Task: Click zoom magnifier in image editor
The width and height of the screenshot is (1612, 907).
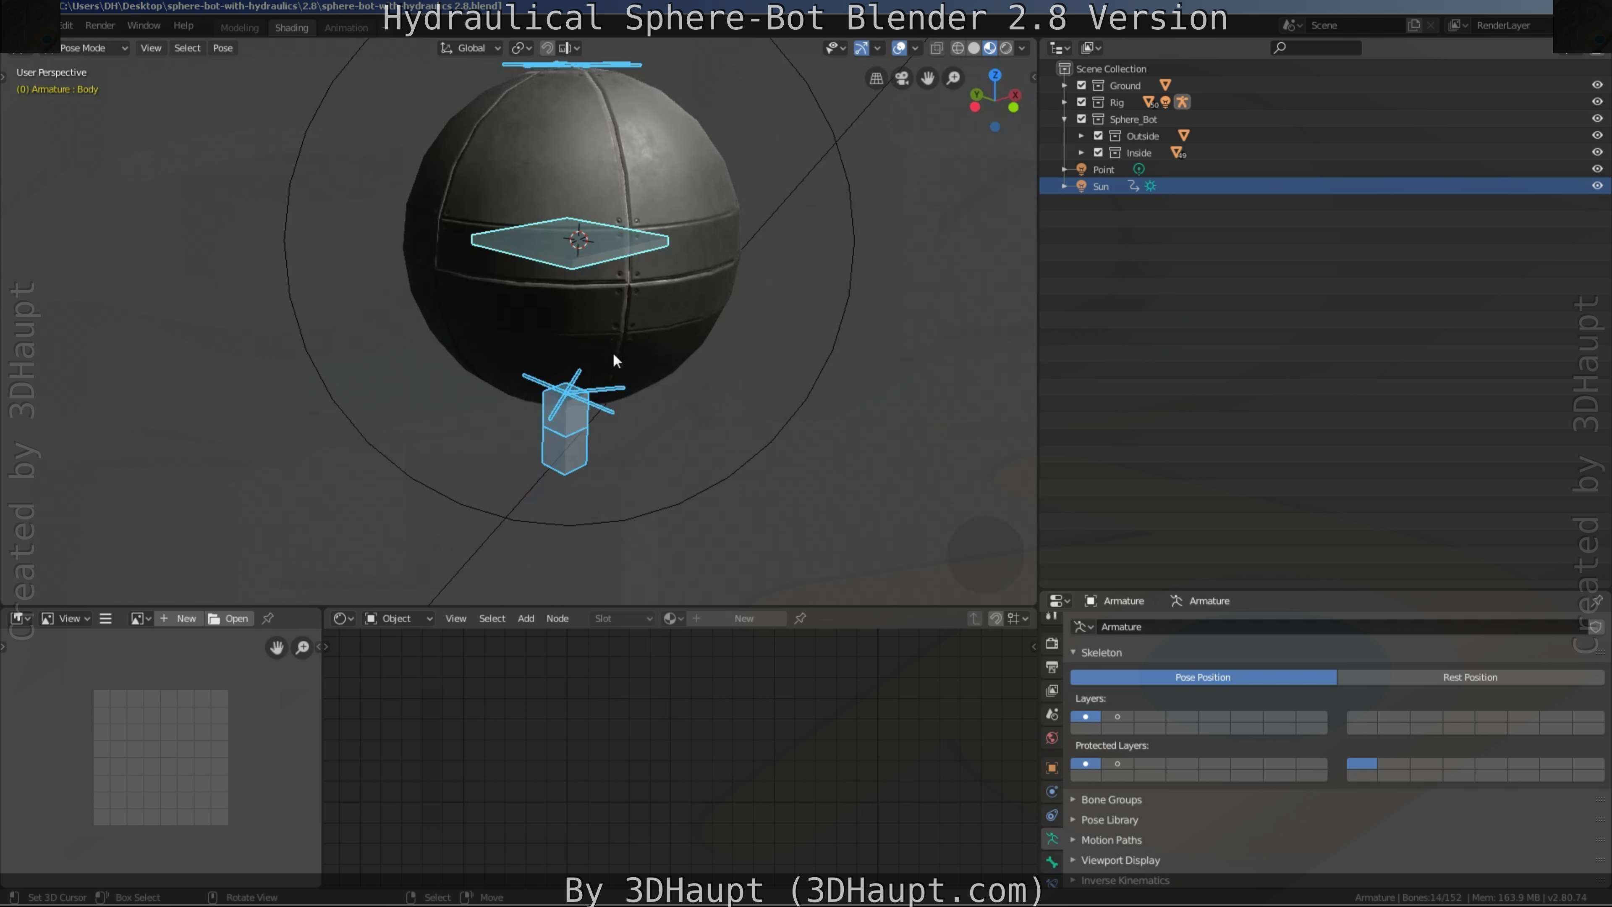Action: [x=302, y=647]
